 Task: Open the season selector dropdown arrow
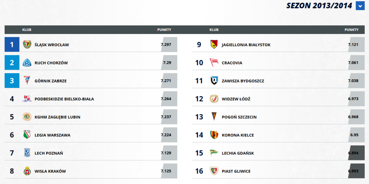point(360,6)
